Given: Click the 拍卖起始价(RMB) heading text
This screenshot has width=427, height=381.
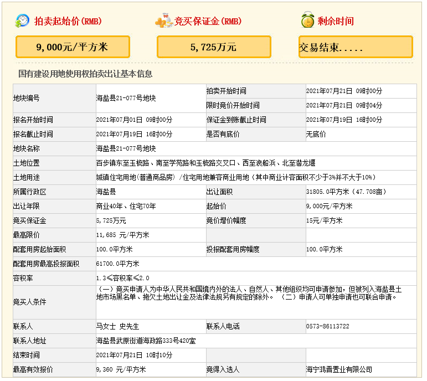Looking at the screenshot, I should 68,22.
